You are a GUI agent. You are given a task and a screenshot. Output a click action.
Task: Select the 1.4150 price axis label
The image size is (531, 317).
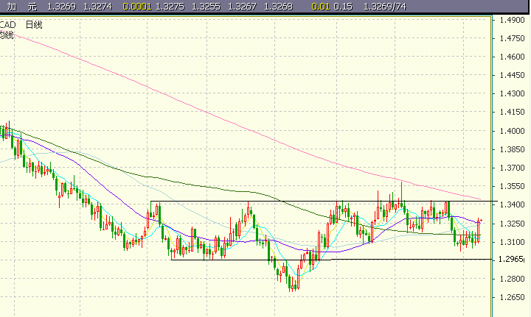pyautogui.click(x=512, y=112)
